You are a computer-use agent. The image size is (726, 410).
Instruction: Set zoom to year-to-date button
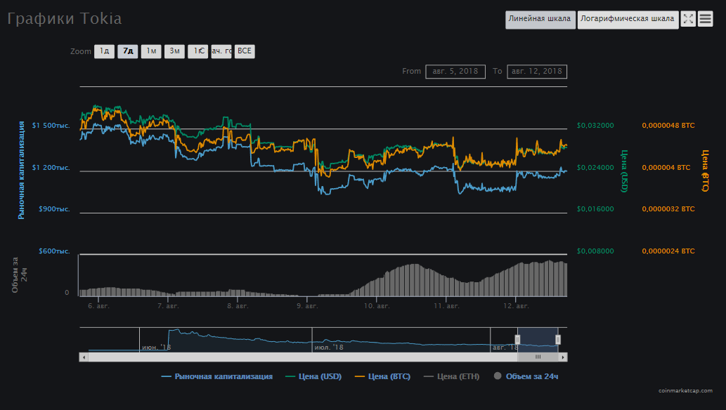point(221,51)
